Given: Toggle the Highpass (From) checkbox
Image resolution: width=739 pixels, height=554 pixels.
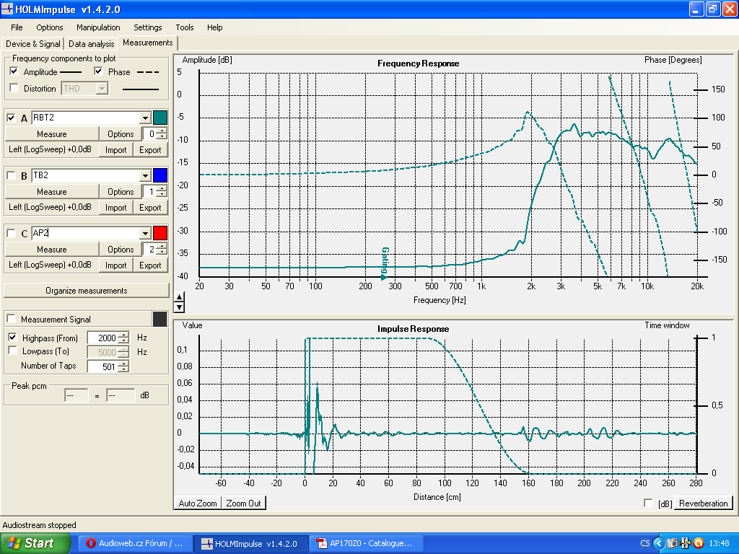Looking at the screenshot, I should pyautogui.click(x=13, y=338).
